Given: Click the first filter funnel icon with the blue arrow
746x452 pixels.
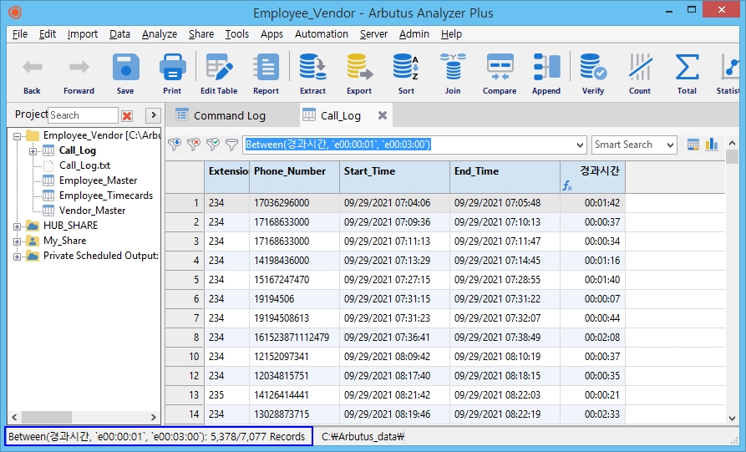Looking at the screenshot, I should coord(175,145).
